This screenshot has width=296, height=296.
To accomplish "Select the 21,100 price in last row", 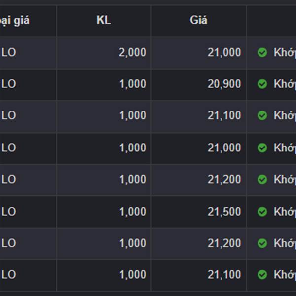I will (x=224, y=274).
